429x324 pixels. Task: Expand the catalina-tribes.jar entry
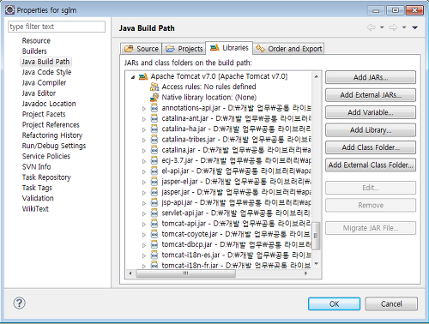(x=144, y=140)
